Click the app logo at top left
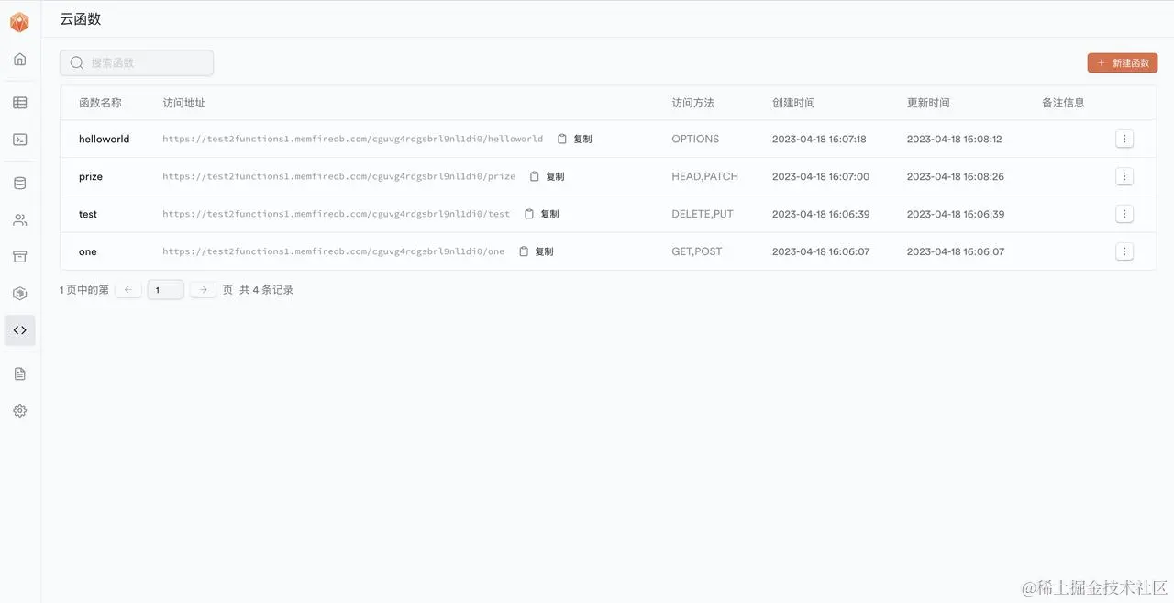 19,20
